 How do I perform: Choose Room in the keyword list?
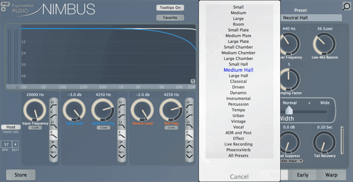tap(239, 24)
